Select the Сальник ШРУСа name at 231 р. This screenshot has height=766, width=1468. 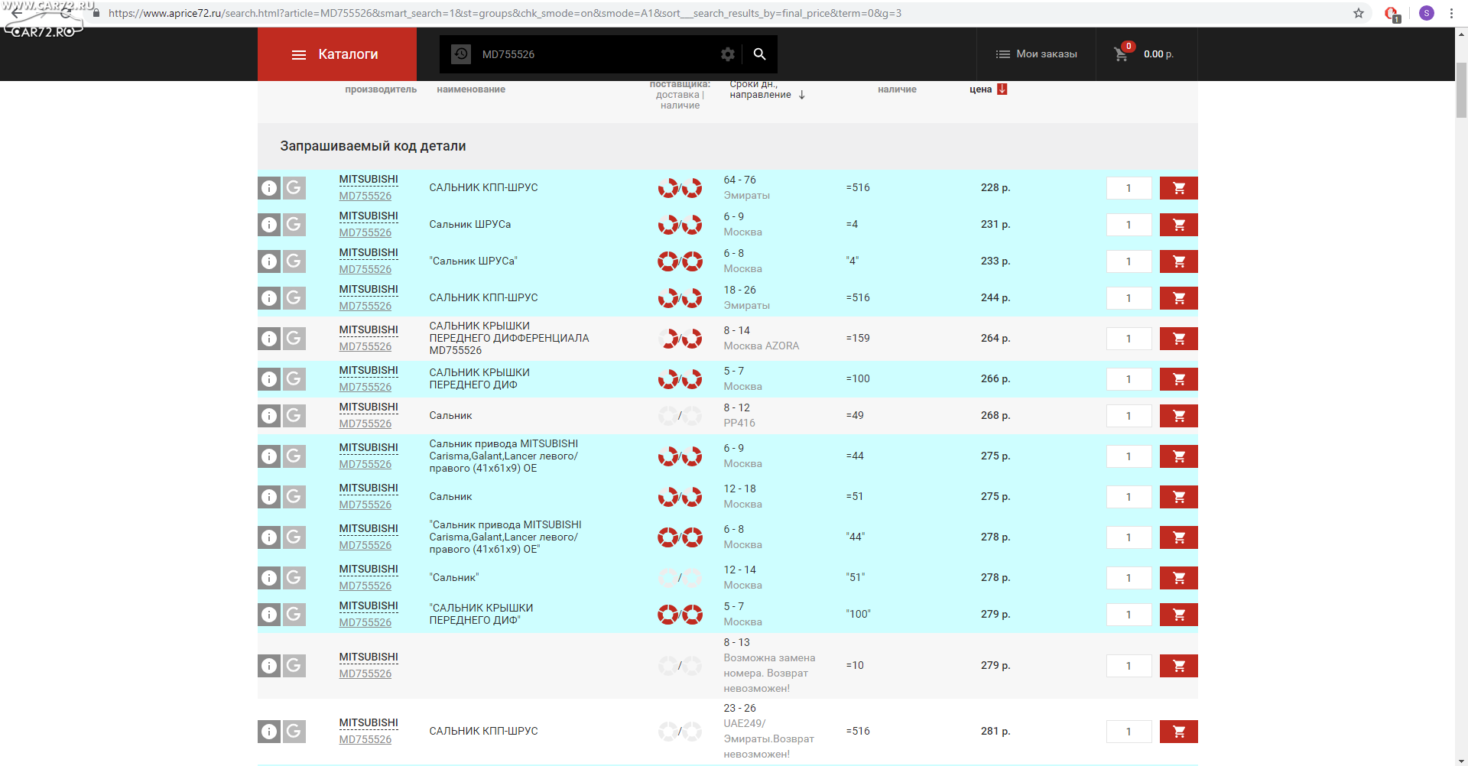click(x=470, y=225)
